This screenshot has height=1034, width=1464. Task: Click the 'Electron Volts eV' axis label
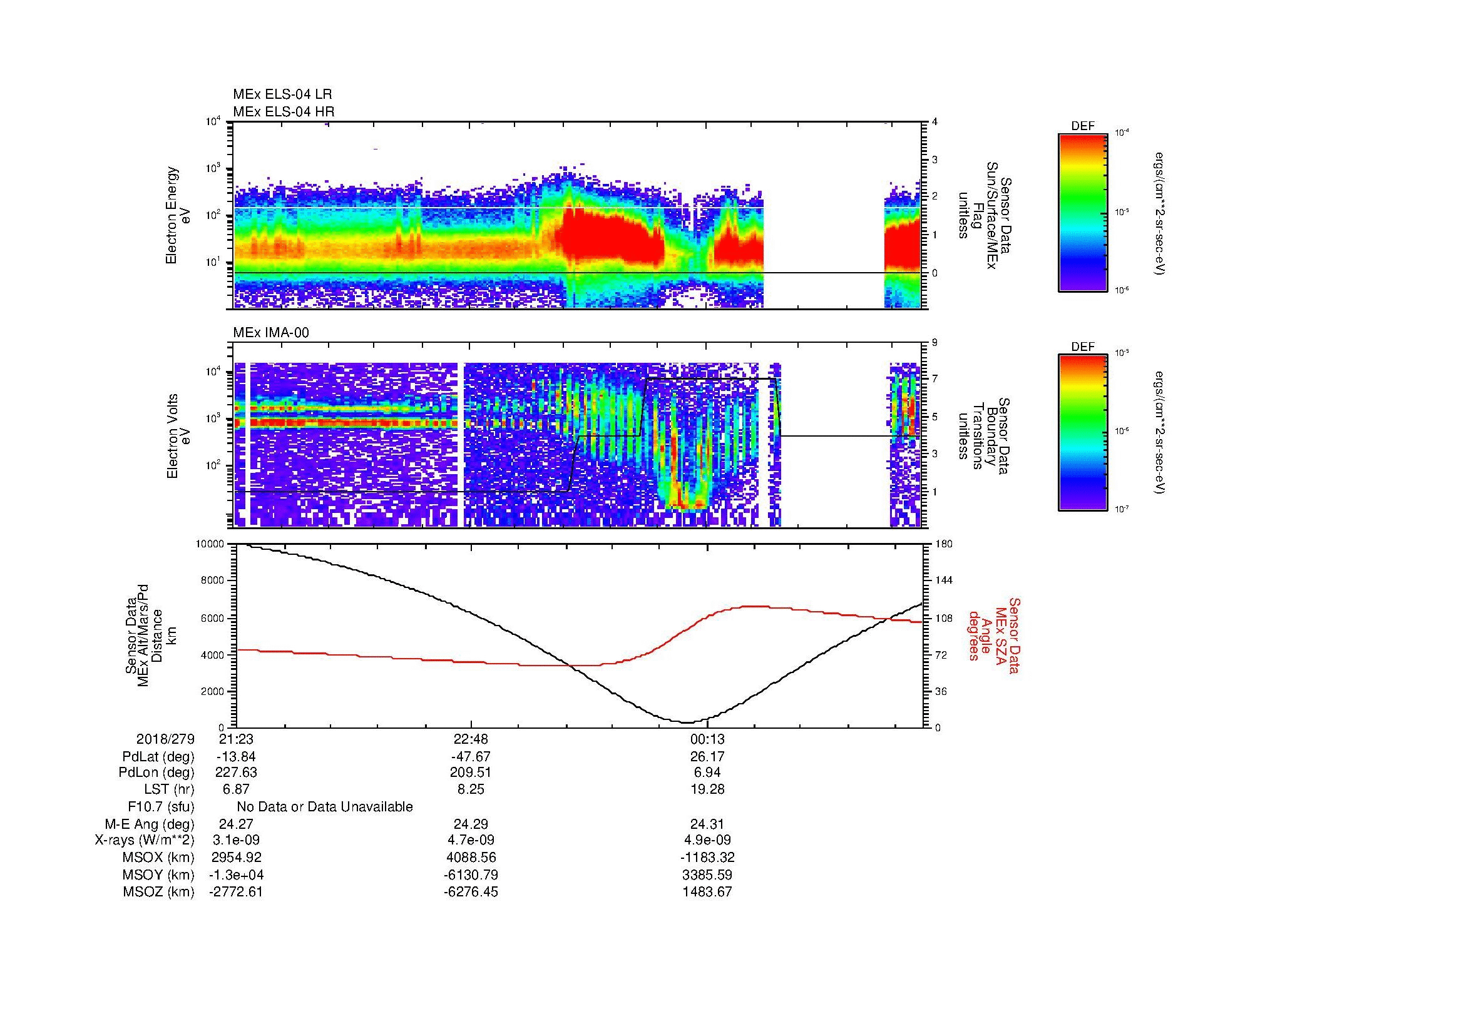[x=178, y=436]
